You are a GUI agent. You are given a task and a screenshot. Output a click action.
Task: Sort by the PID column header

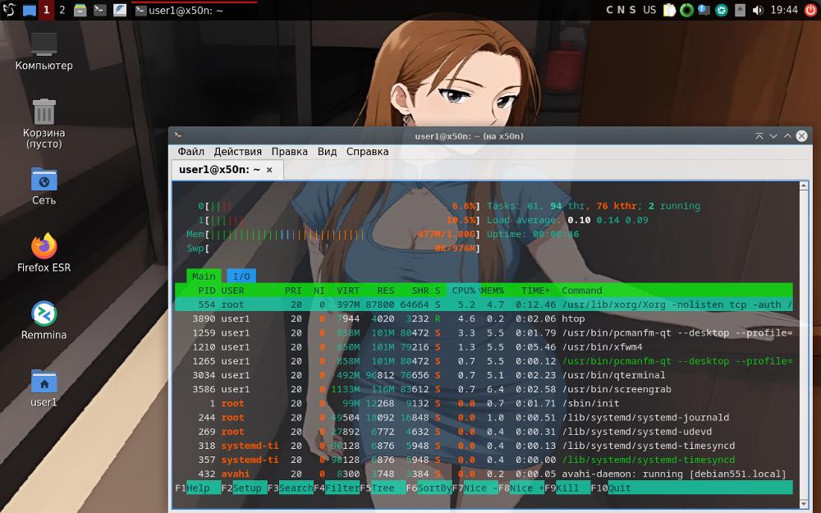pos(206,291)
